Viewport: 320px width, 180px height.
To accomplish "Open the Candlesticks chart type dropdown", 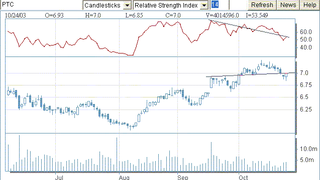I will [x=127, y=5].
